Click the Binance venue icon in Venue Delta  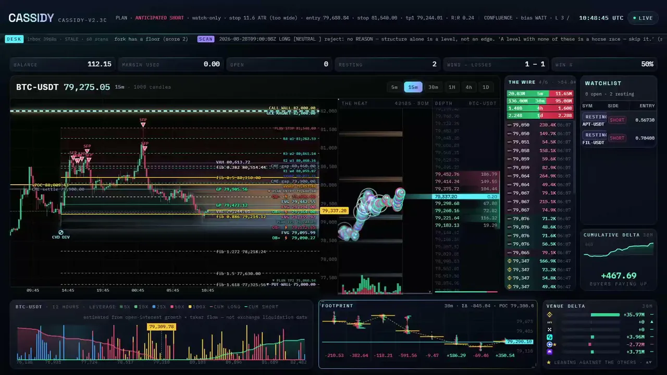(549, 315)
